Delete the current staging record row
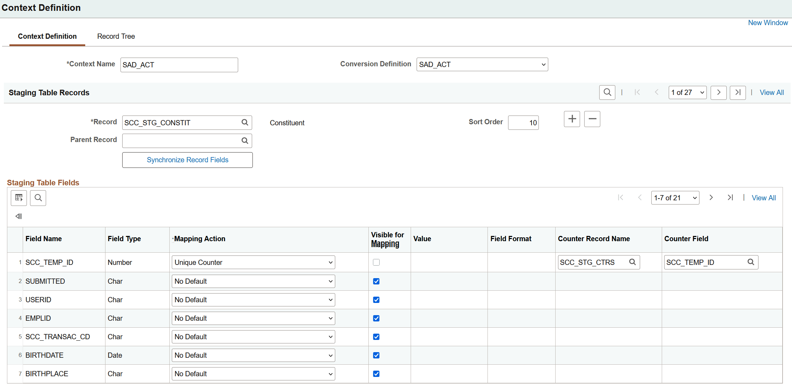 click(592, 119)
